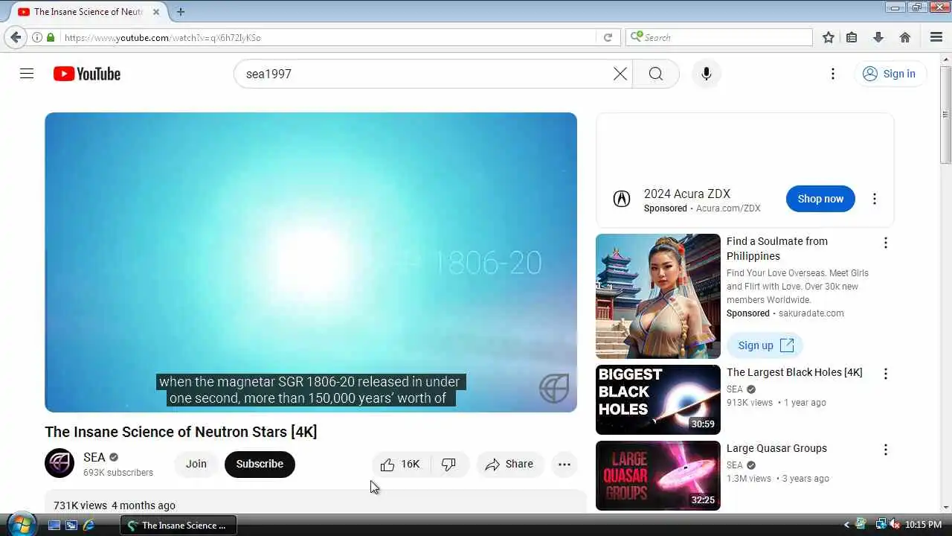Open options menu for Acura ZDX ad

click(875, 199)
